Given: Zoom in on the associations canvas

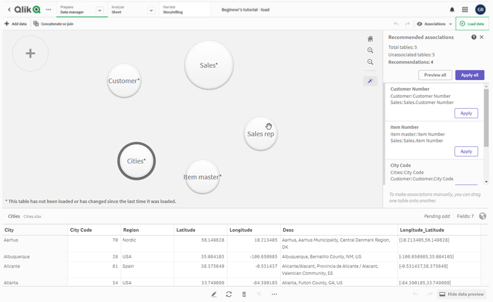Looking at the screenshot, I should point(371,50).
